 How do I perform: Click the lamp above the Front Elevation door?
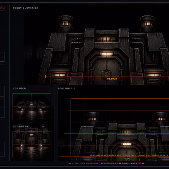106,54
